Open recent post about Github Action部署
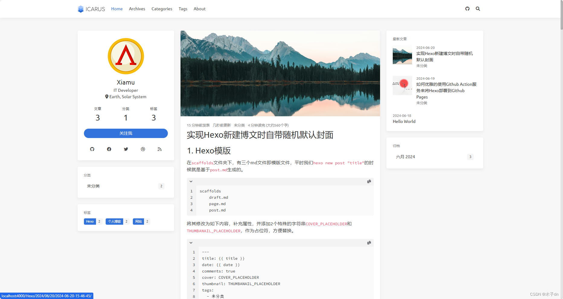This screenshot has width=563, height=299. (446, 91)
